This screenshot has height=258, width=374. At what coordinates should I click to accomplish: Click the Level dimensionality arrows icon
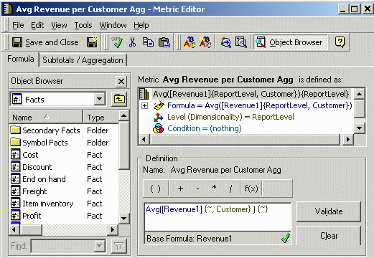[x=158, y=117]
